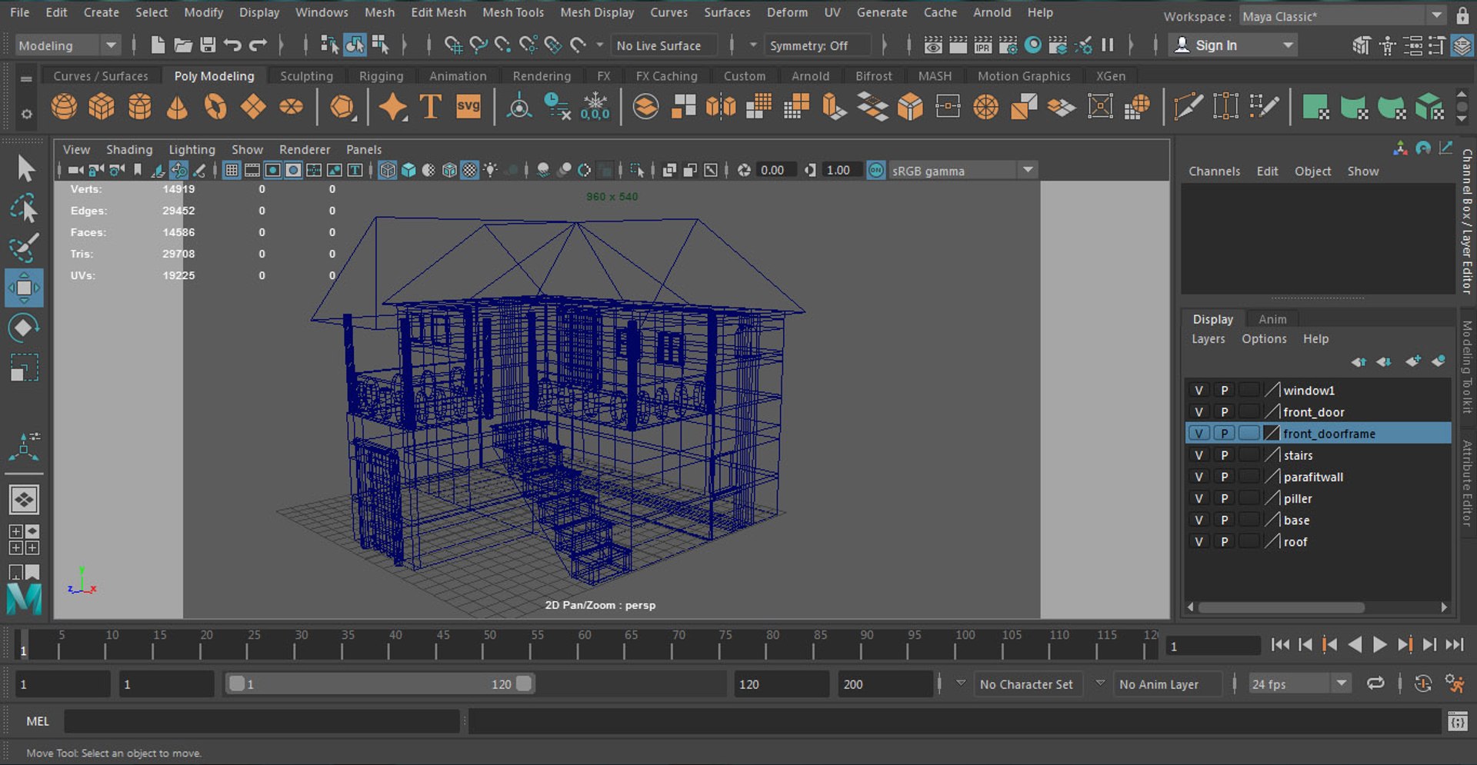
Task: Open the viewport Shading menu
Action: [129, 149]
